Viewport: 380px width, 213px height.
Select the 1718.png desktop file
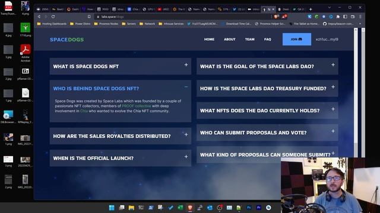tap(26, 30)
